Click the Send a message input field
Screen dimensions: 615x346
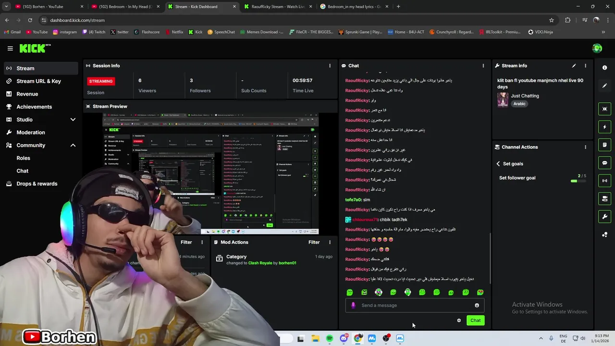415,305
